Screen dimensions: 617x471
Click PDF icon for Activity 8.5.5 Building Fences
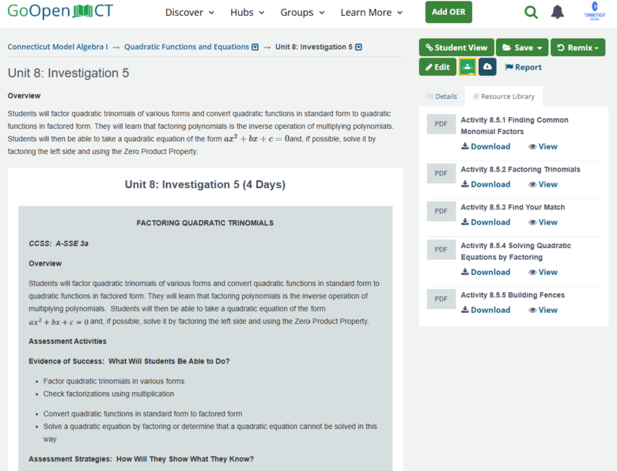pos(441,299)
